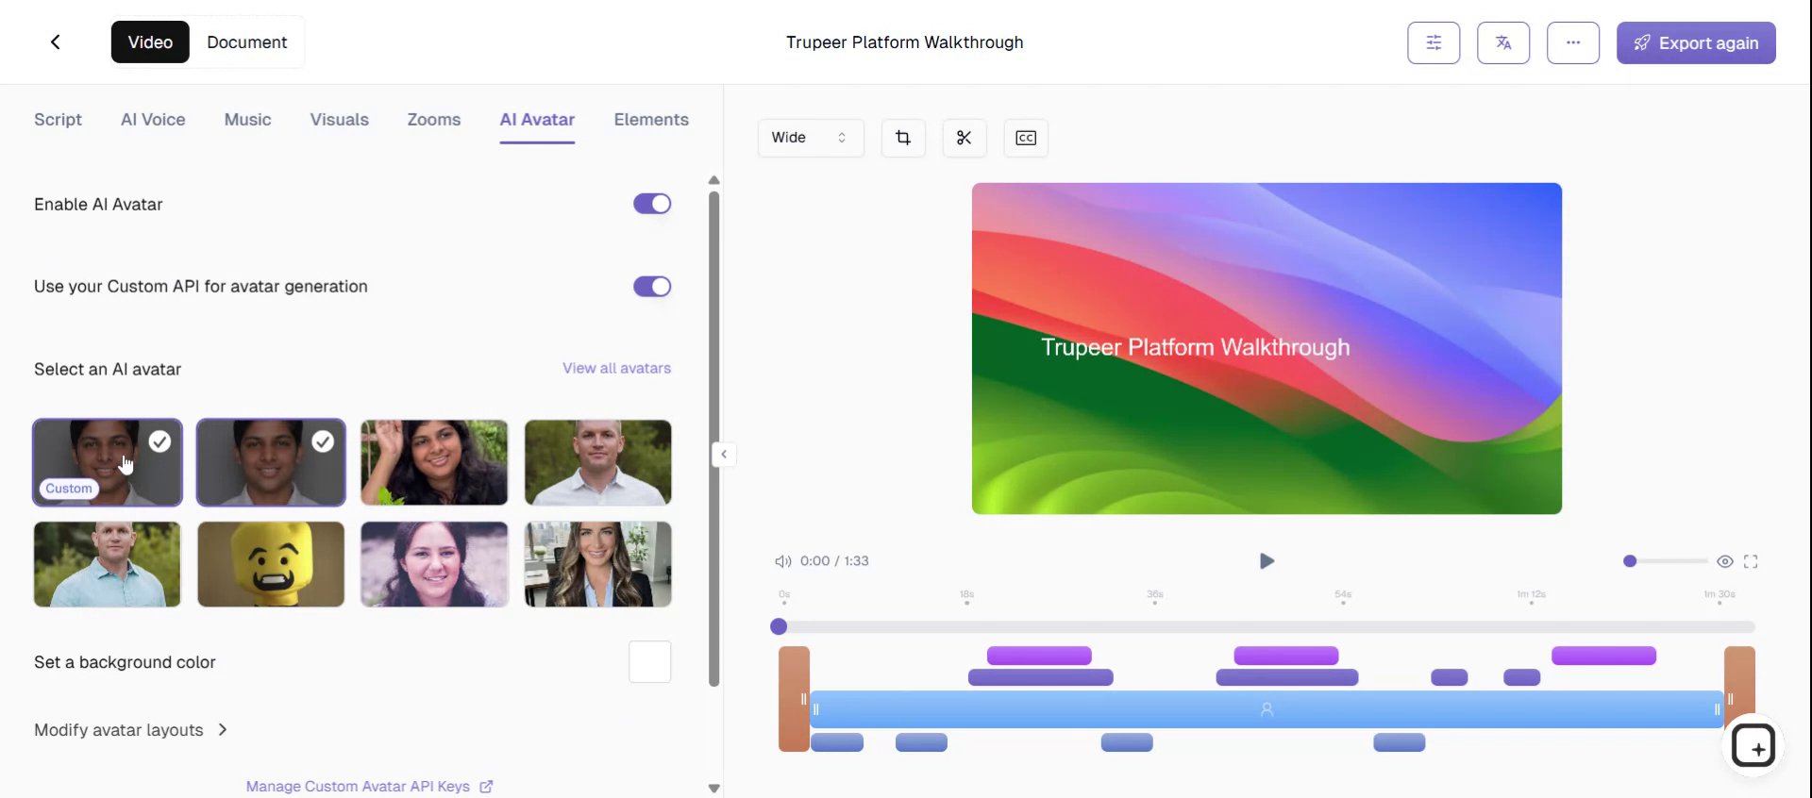Expand Modify avatar layouts chevron
This screenshot has width=1812, height=798.
coord(223,729)
